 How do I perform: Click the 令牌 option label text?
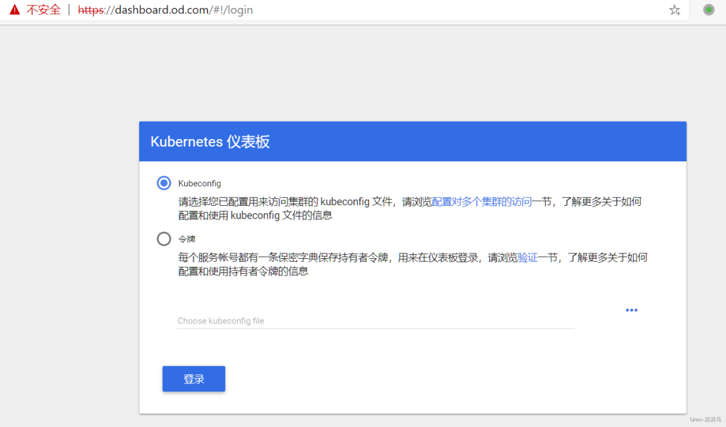point(186,239)
